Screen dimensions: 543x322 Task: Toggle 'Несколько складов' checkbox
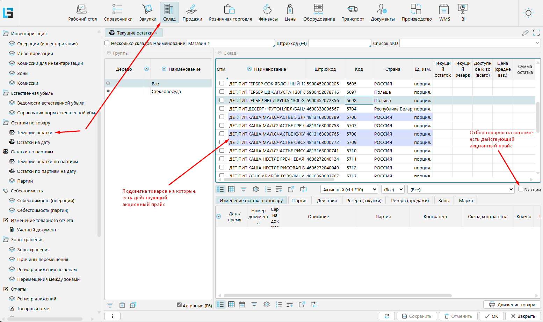pos(107,43)
